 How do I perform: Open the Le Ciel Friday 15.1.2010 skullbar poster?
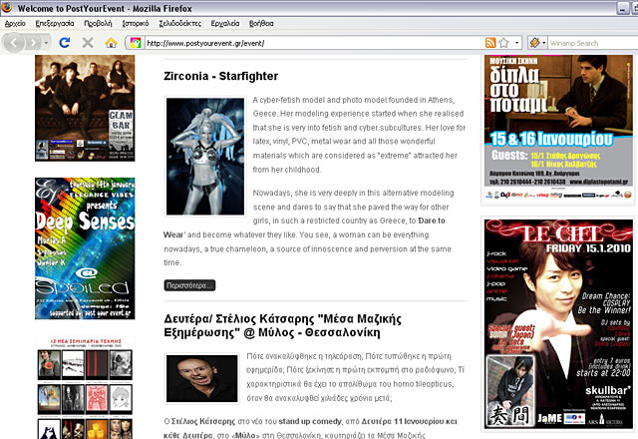[x=558, y=323]
